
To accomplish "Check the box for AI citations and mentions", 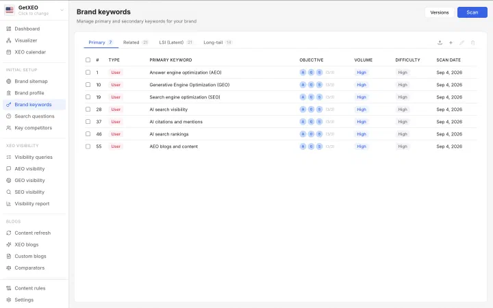I will click(x=88, y=122).
